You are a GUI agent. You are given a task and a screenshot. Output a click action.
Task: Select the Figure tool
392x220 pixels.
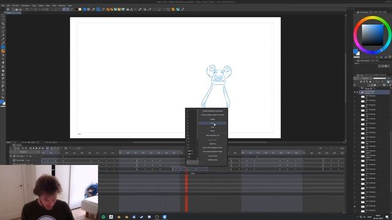pyautogui.click(x=3, y=78)
